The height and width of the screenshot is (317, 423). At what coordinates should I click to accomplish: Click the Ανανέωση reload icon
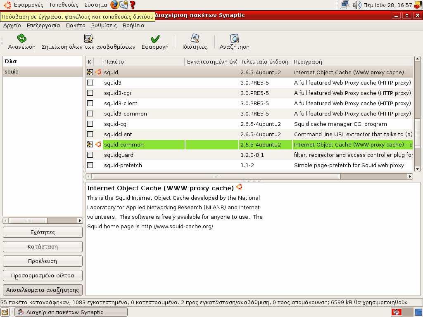pos(21,38)
